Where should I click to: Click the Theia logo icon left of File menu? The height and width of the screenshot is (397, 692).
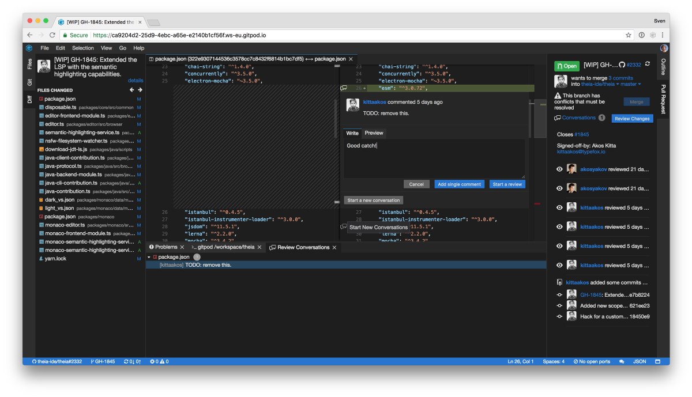point(29,48)
